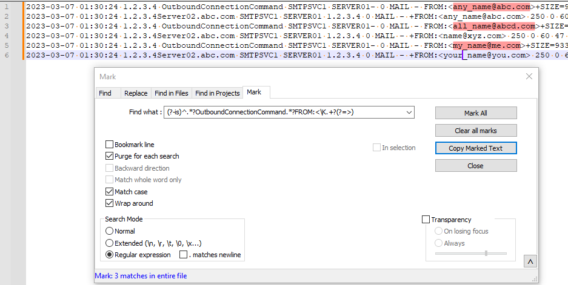Click line number 1 in the margin
Image resolution: width=568 pixels, height=285 pixels.
7,7
